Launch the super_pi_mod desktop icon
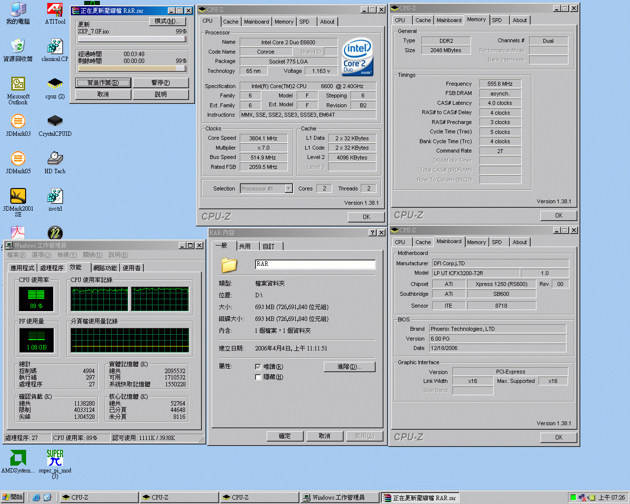 coord(55,464)
